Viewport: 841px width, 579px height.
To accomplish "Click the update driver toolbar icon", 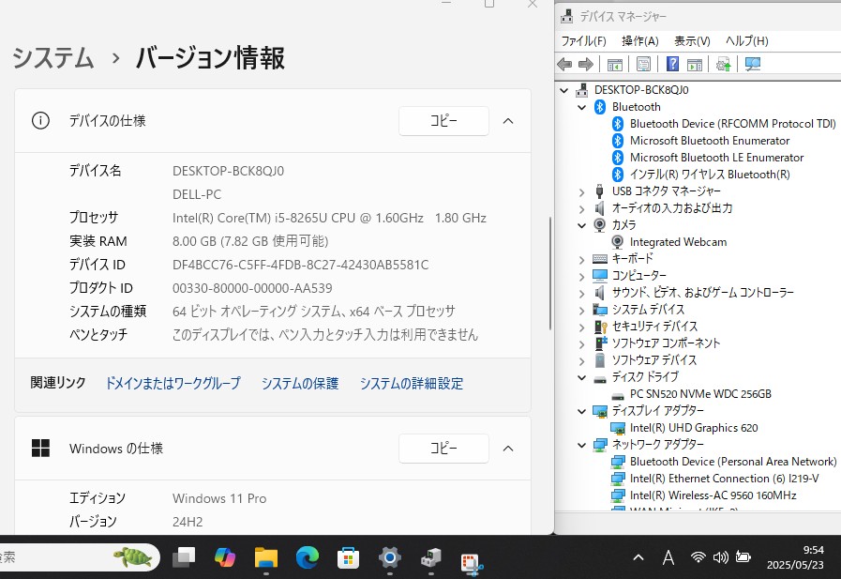I will 724,65.
